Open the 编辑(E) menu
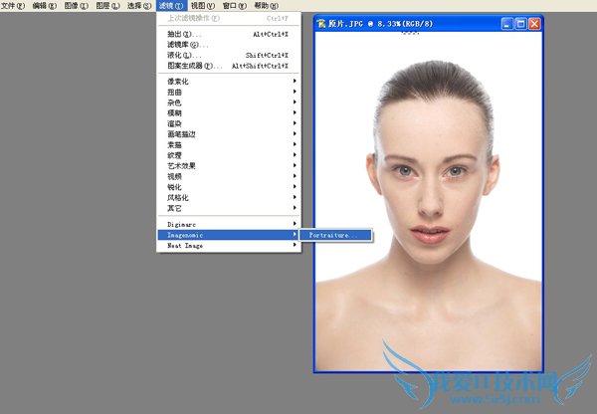Screen dimensions: 597x414 pos(44,5)
